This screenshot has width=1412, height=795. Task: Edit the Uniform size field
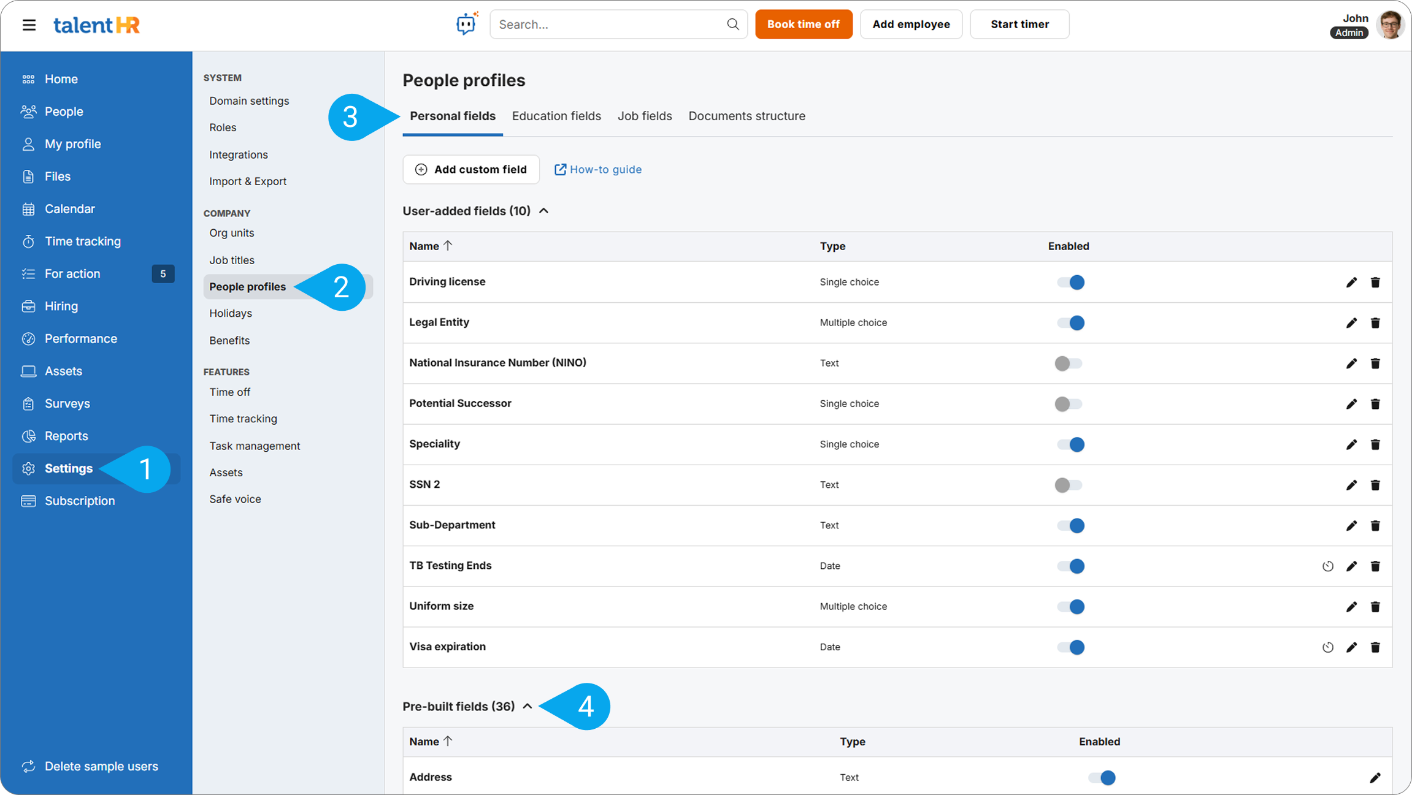click(1351, 607)
